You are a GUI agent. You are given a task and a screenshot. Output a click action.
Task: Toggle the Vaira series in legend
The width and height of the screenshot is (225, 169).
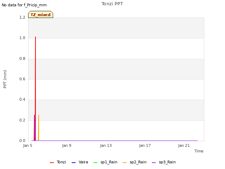click(x=80, y=162)
